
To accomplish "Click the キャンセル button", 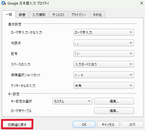I will coord(108,124).
